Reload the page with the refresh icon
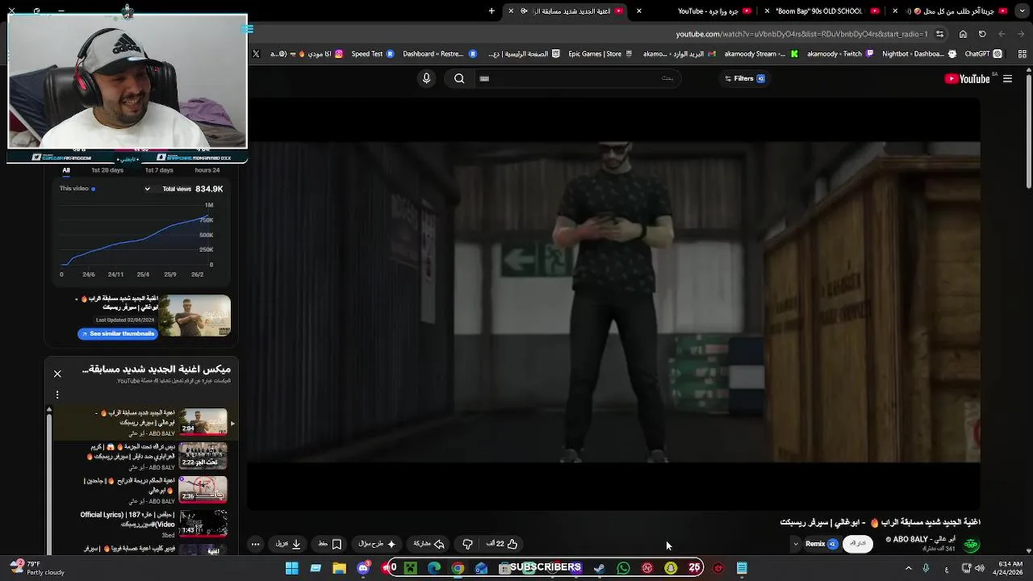The width and height of the screenshot is (1033, 581). point(982,34)
